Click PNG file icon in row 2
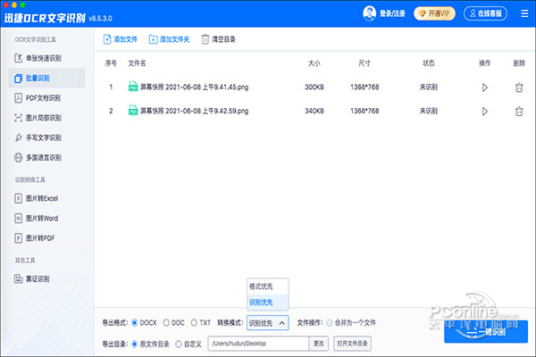 [133, 111]
